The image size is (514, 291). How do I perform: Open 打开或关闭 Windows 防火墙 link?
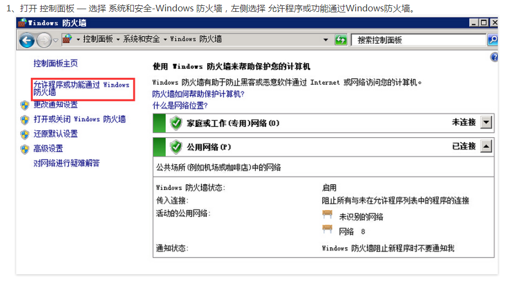tap(80, 119)
